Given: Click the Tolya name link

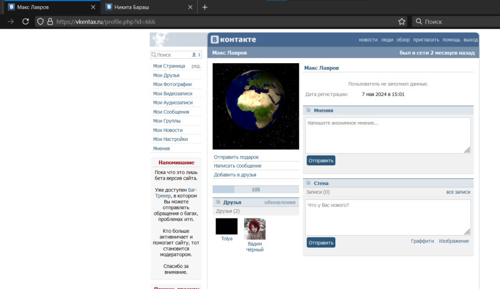Looking at the screenshot, I should [227, 239].
